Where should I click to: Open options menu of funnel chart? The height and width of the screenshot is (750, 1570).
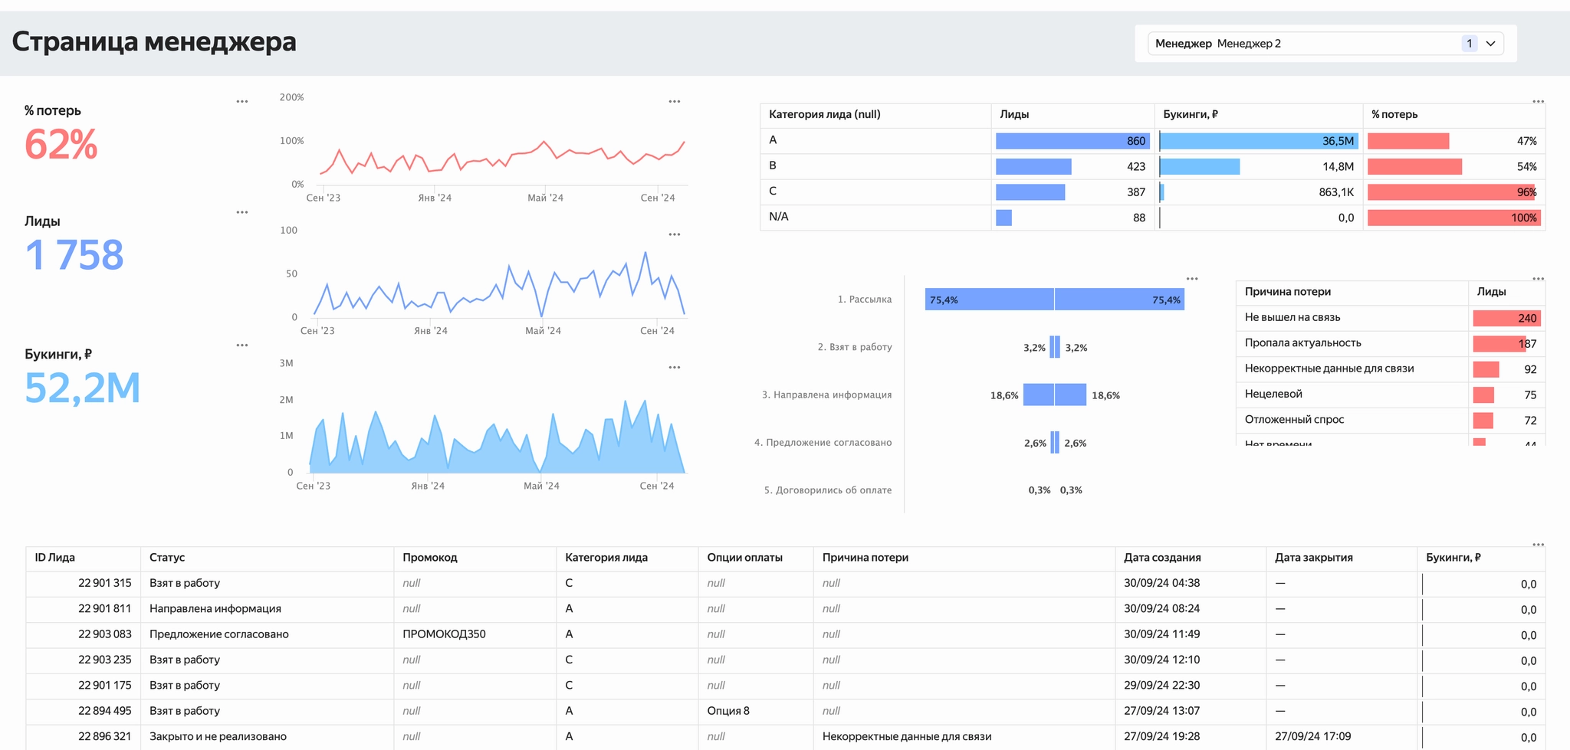pyautogui.click(x=1192, y=279)
